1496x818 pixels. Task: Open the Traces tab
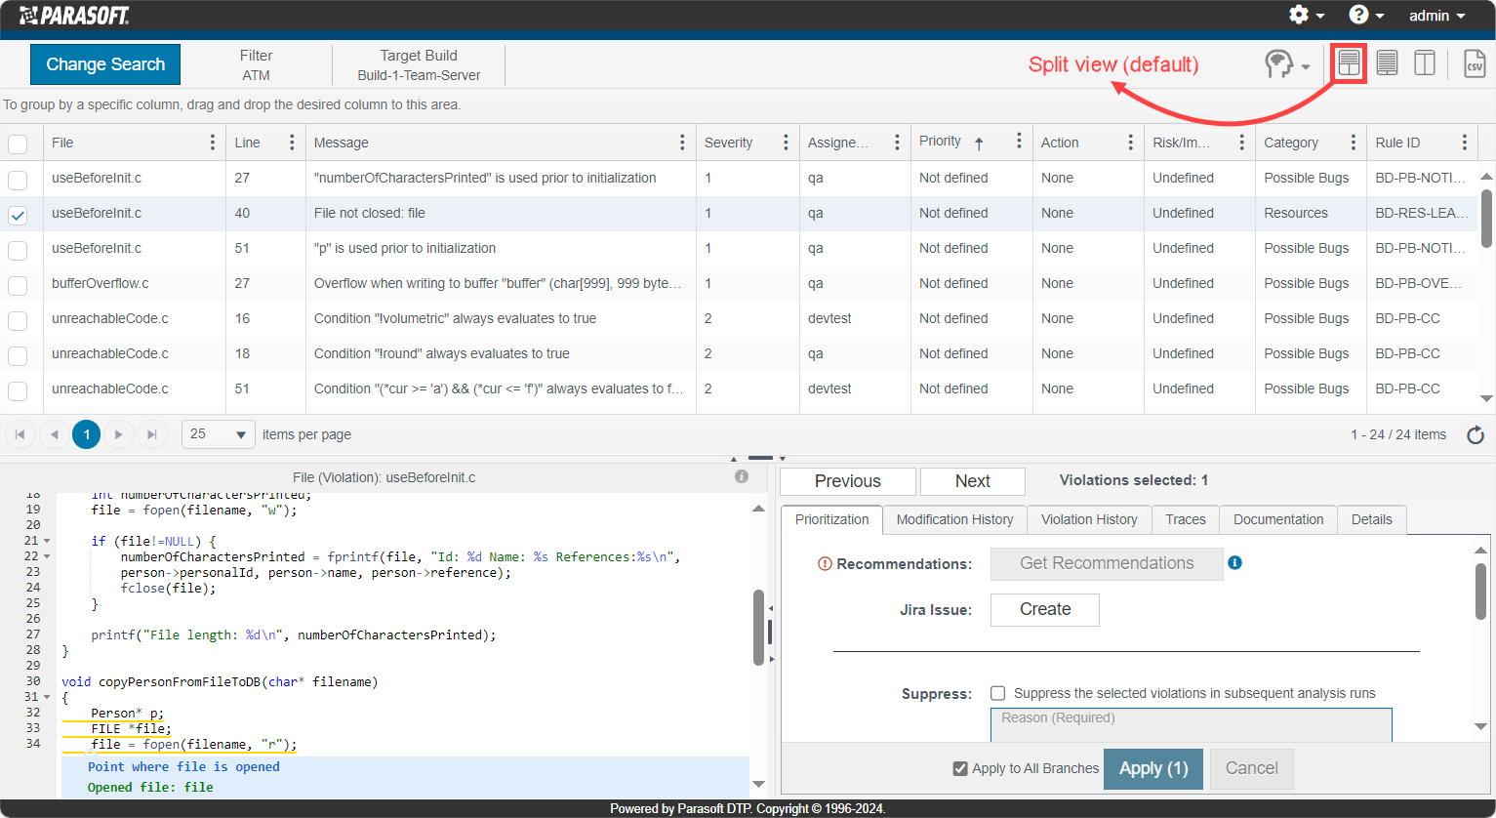coord(1186,519)
